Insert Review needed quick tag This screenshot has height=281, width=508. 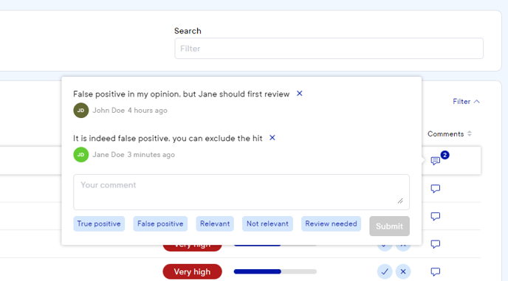point(331,223)
